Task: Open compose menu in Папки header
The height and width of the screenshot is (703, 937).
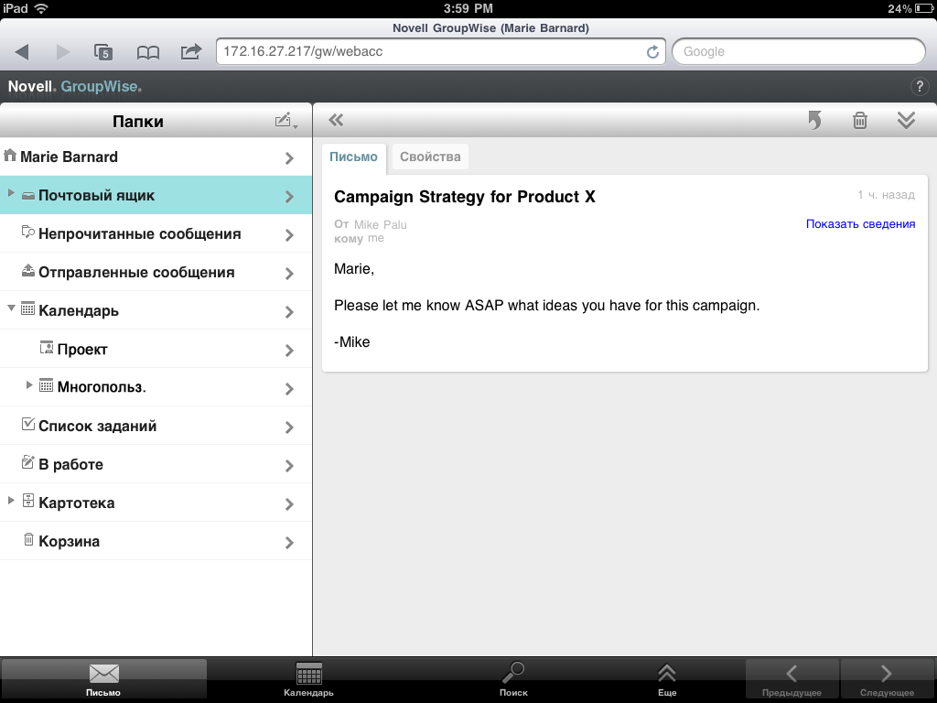Action: (286, 121)
